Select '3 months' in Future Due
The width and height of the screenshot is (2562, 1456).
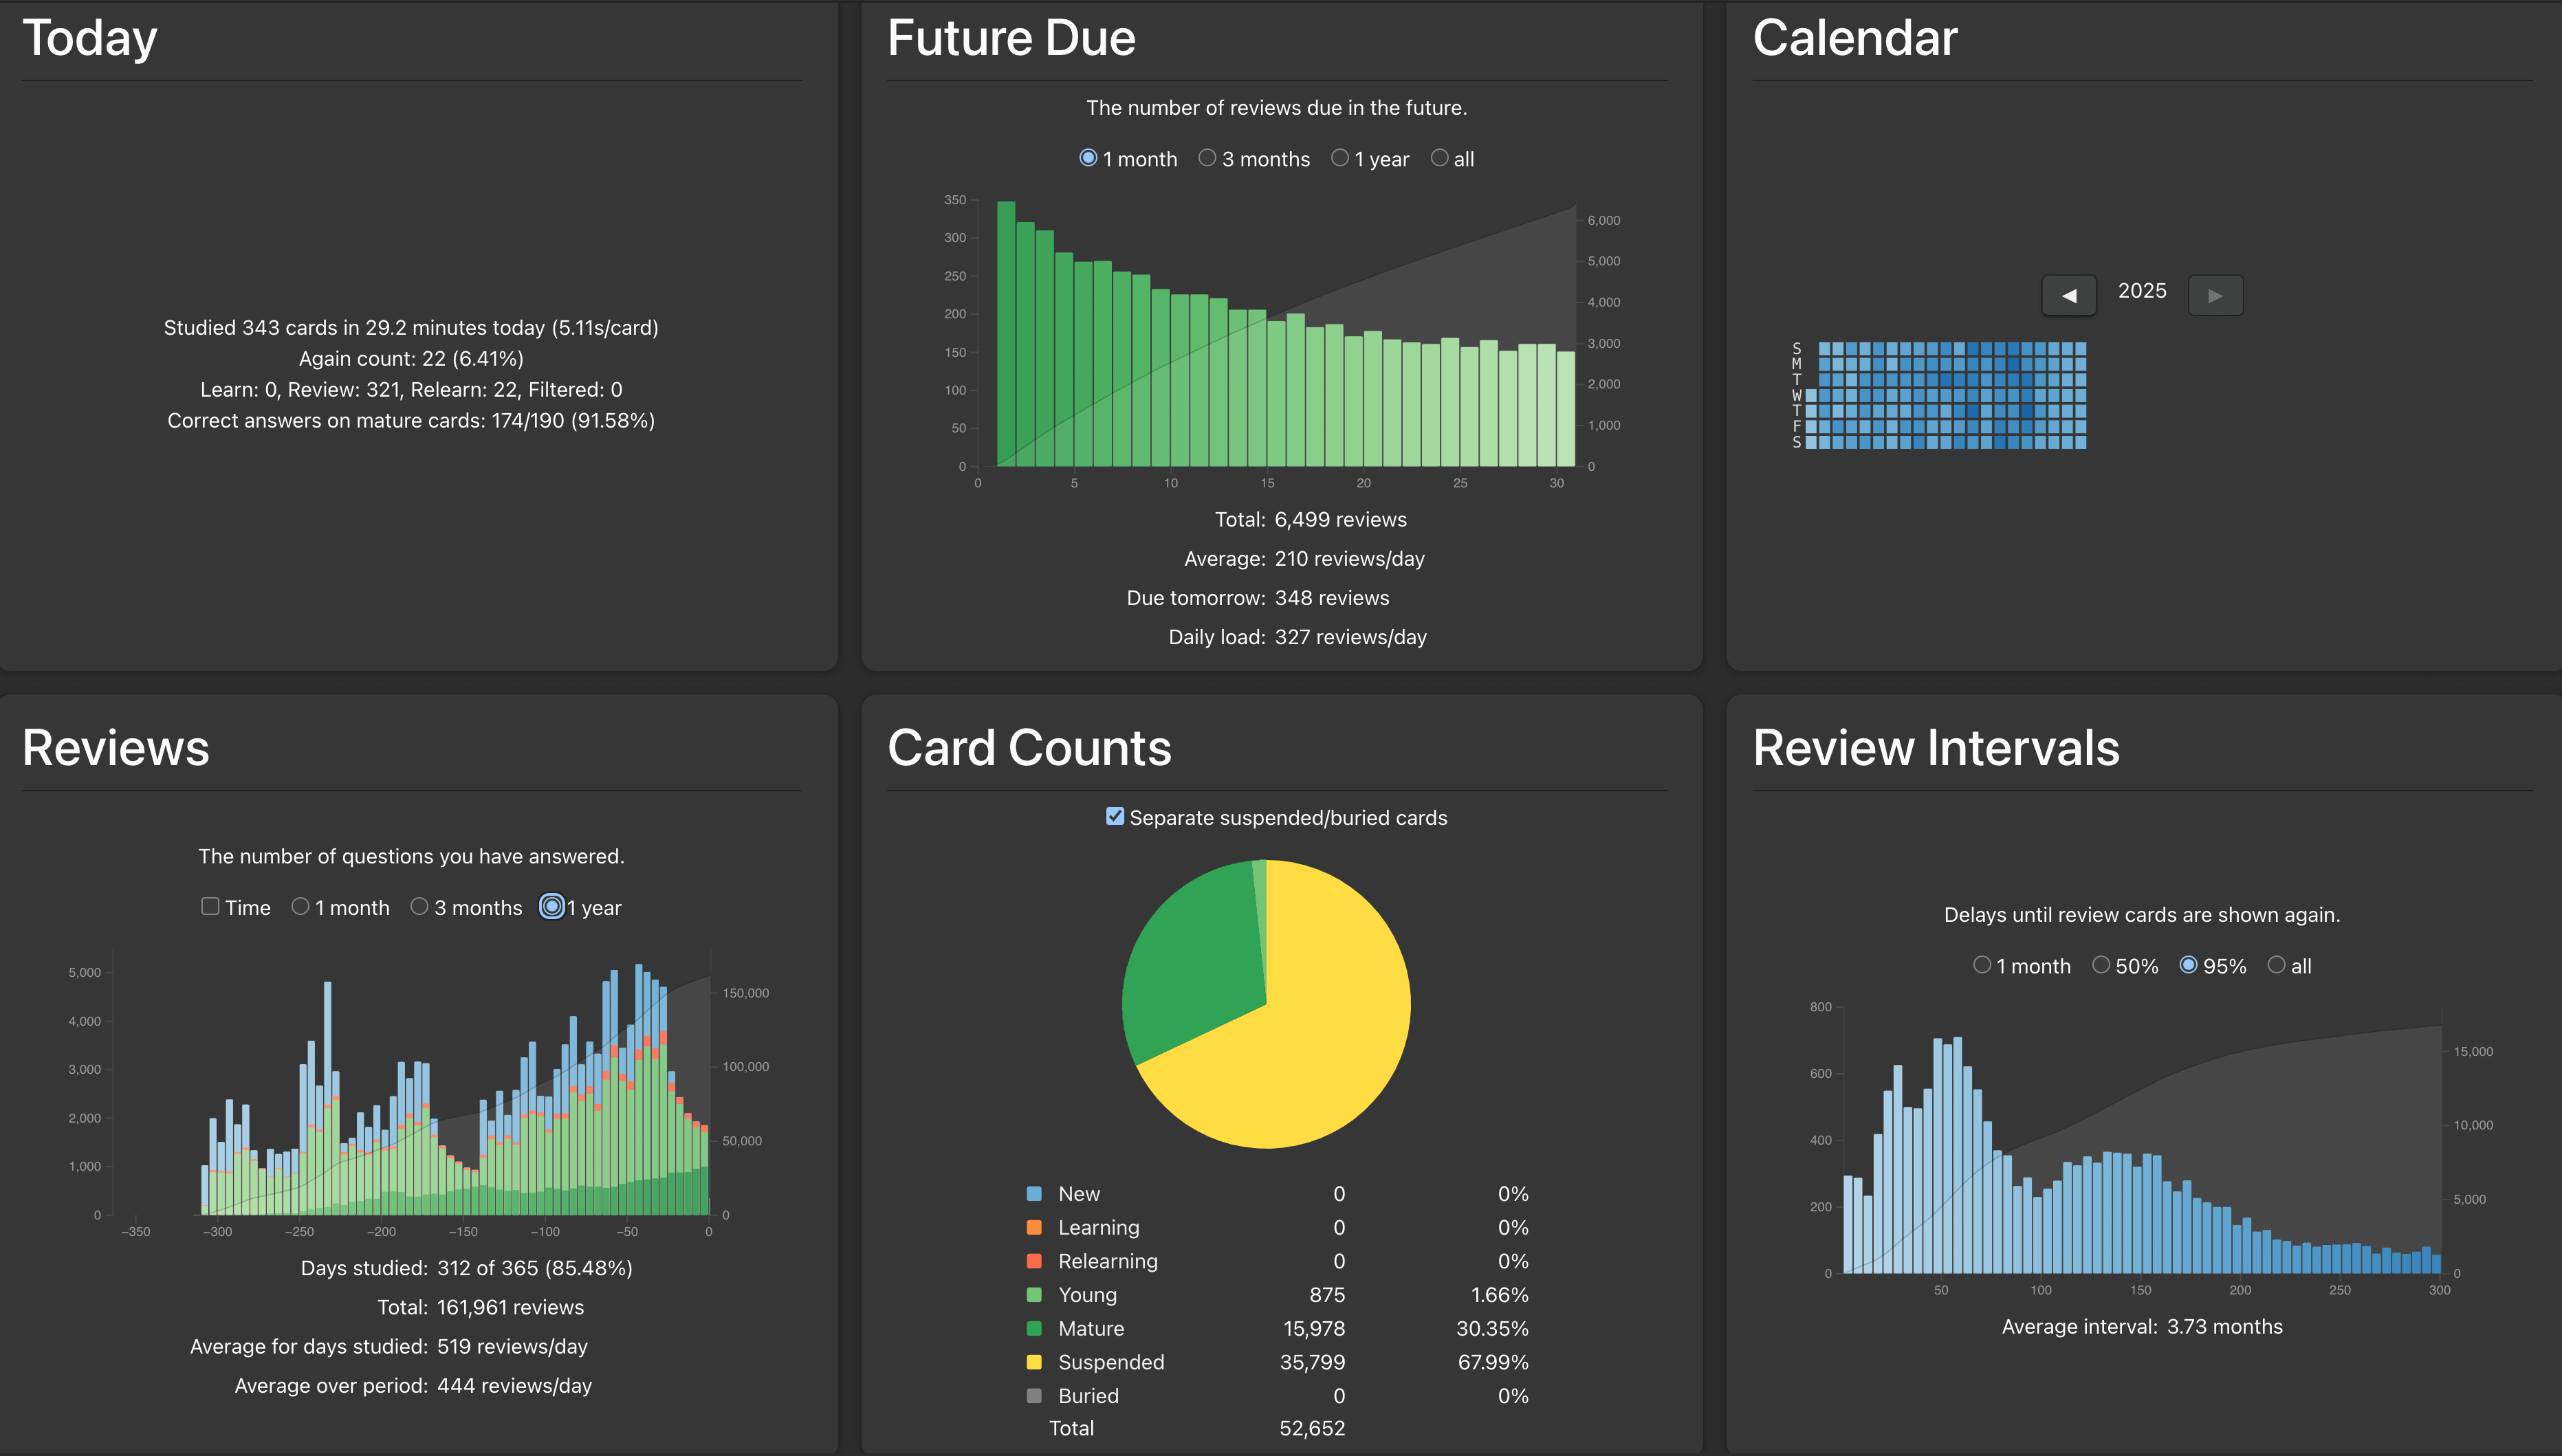click(1207, 158)
